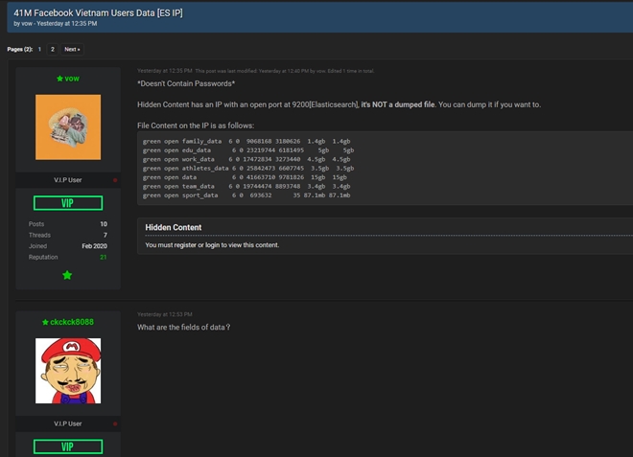This screenshot has height=457, width=633.
Task: Click thread title 41M Facebook Vietnam Users Data
Action: pyautogui.click(x=98, y=12)
